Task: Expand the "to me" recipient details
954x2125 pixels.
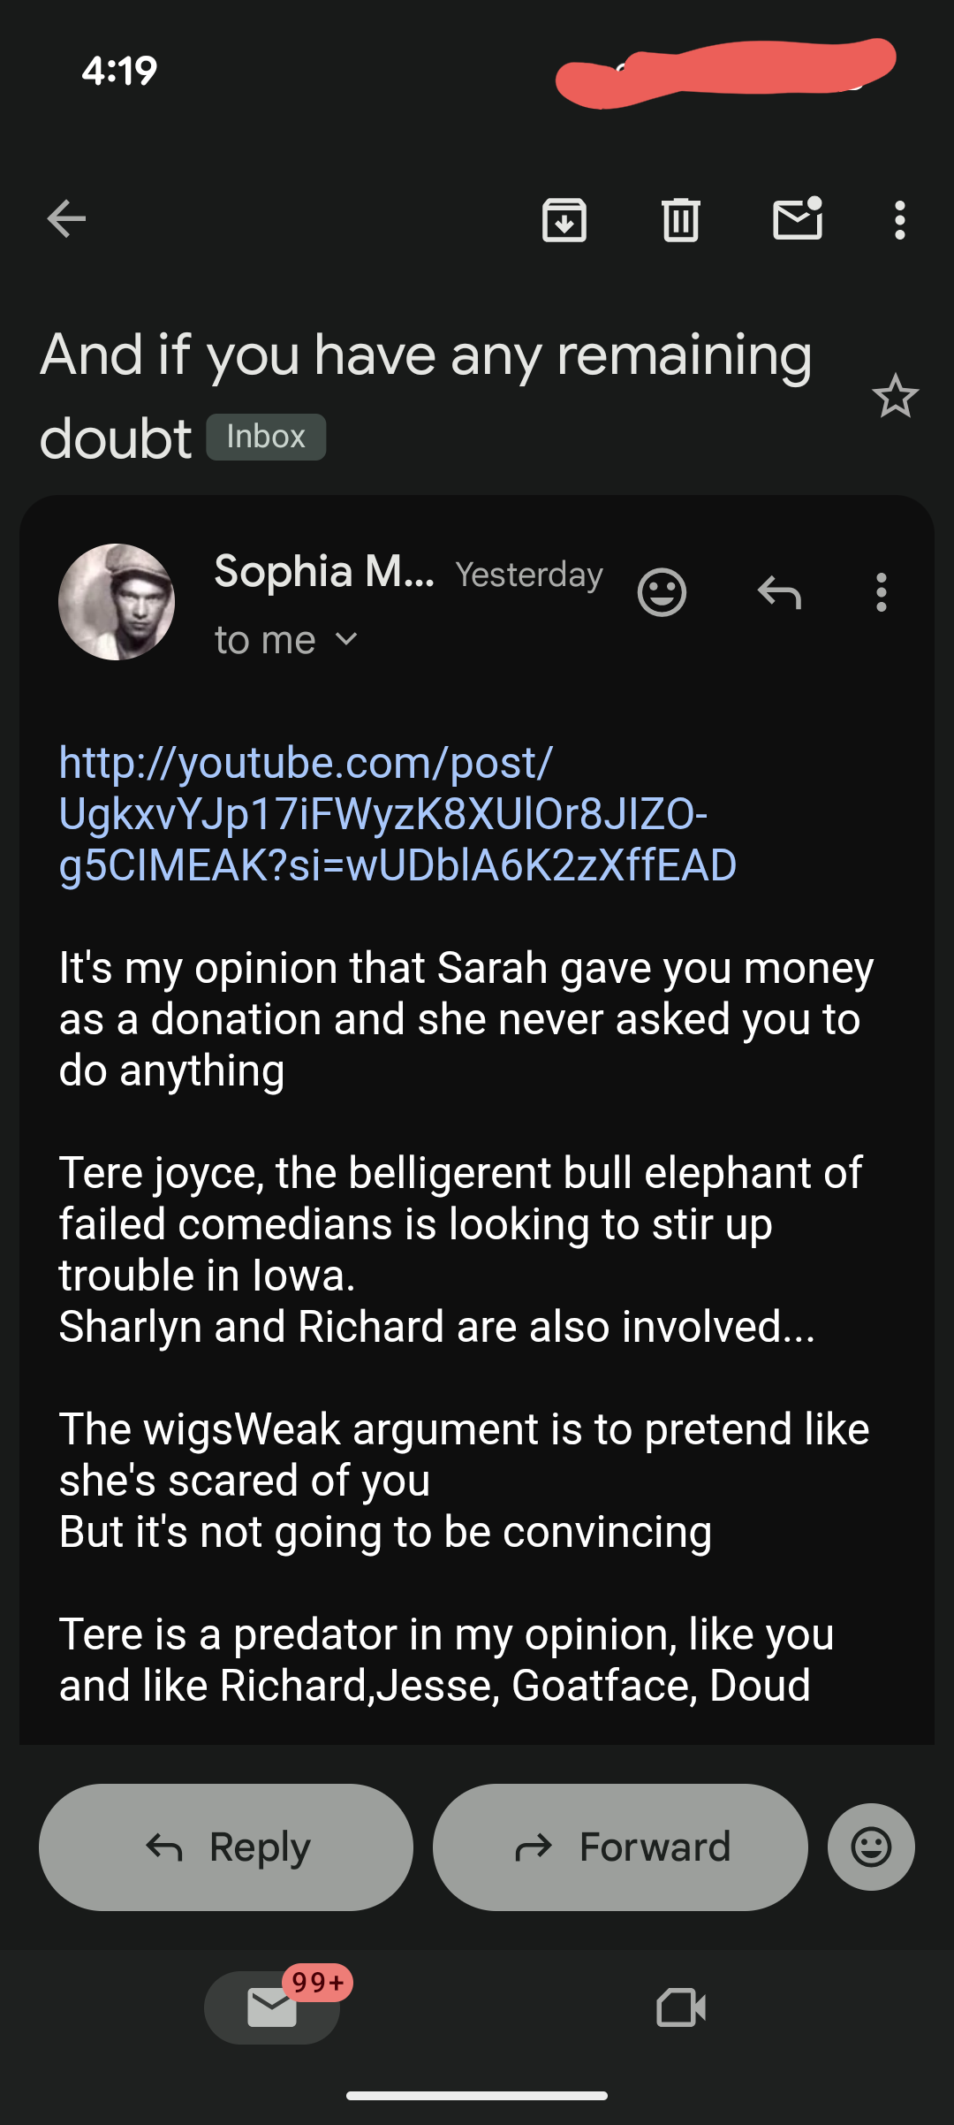Action: click(286, 640)
